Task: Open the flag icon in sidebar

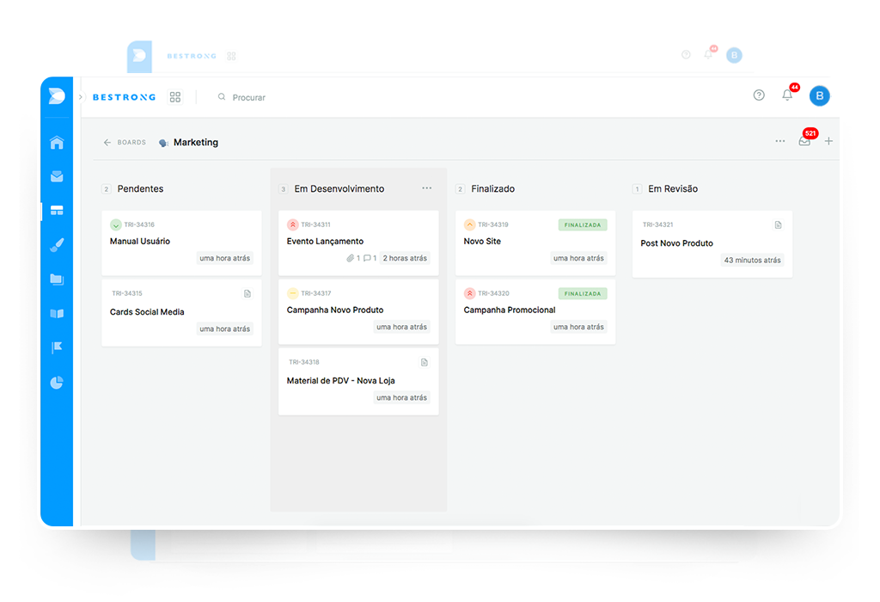Action: pos(57,347)
